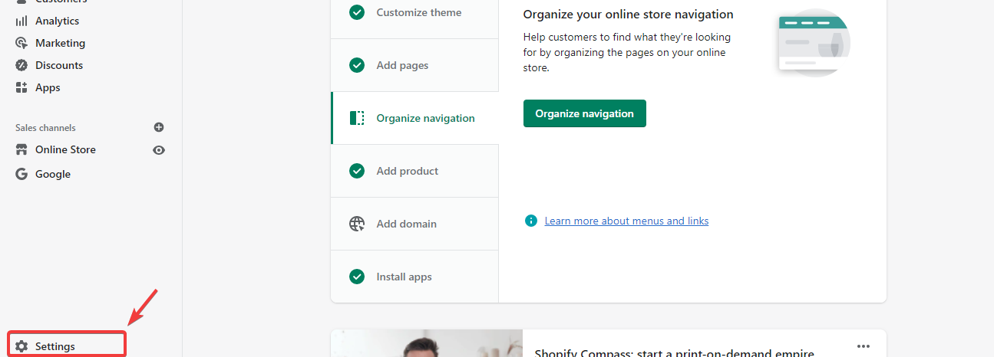Viewport: 994px width, 357px height.
Task: Click the Google logo icon
Action: 21,174
